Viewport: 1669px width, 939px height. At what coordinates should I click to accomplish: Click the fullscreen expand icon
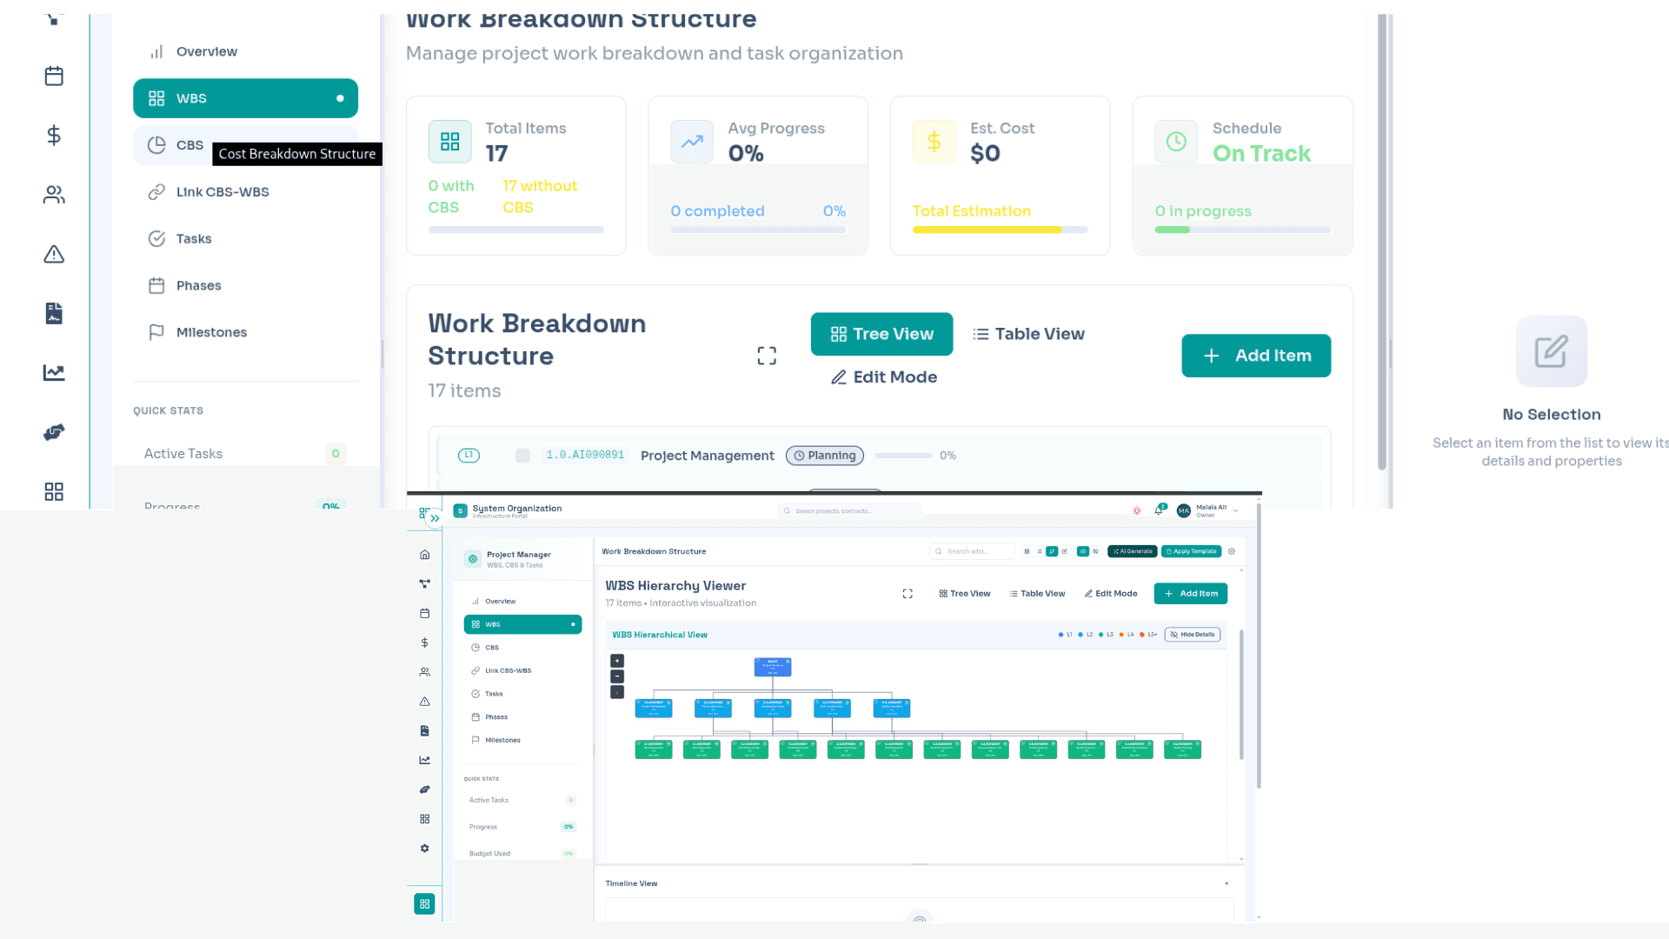(766, 356)
